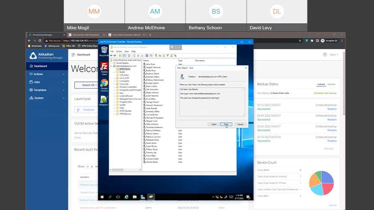Expand the Users folder node
The height and width of the screenshot is (210, 374).
pyautogui.click(x=114, y=108)
